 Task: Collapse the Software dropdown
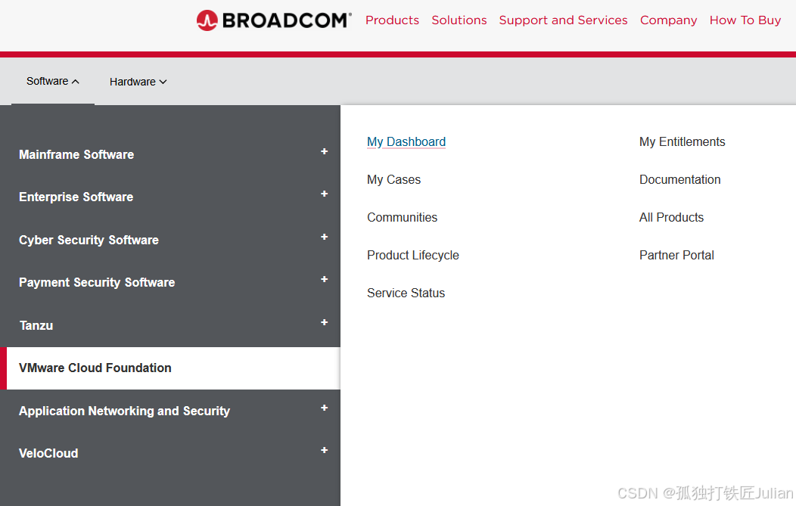[x=53, y=81]
